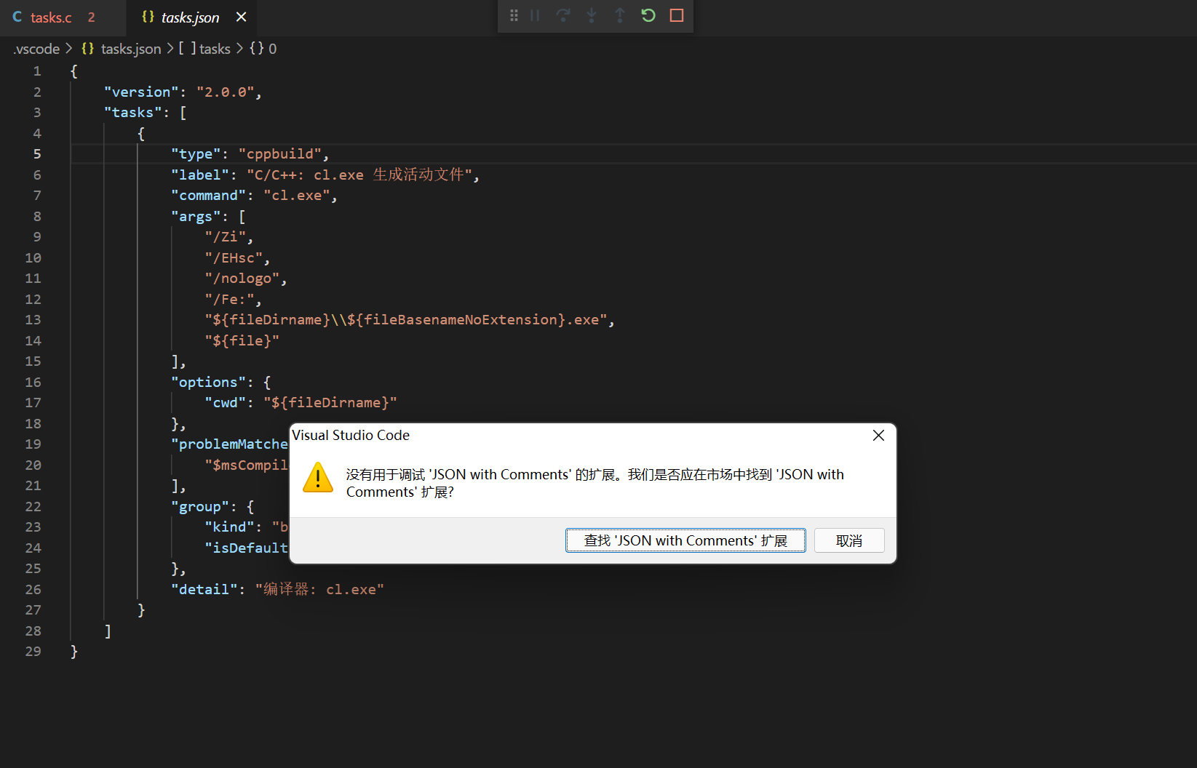This screenshot has width=1197, height=768.
Task: Click the "cwd" key on line 17
Action: pyautogui.click(x=225, y=403)
